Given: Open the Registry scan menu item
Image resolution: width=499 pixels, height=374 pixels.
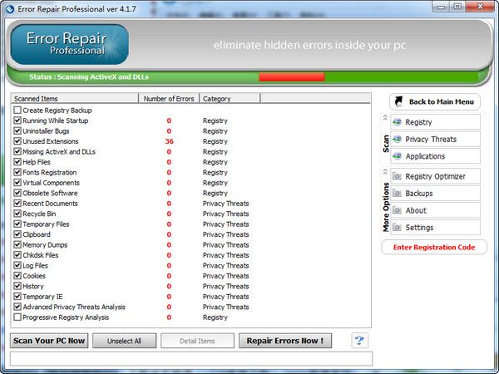Looking at the screenshot, I should 435,122.
